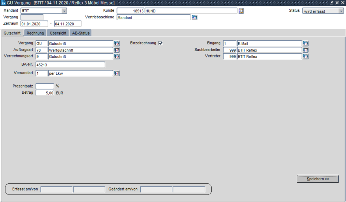Expand the Mandant dropdown
This screenshot has height=202, width=346.
tap(64, 11)
